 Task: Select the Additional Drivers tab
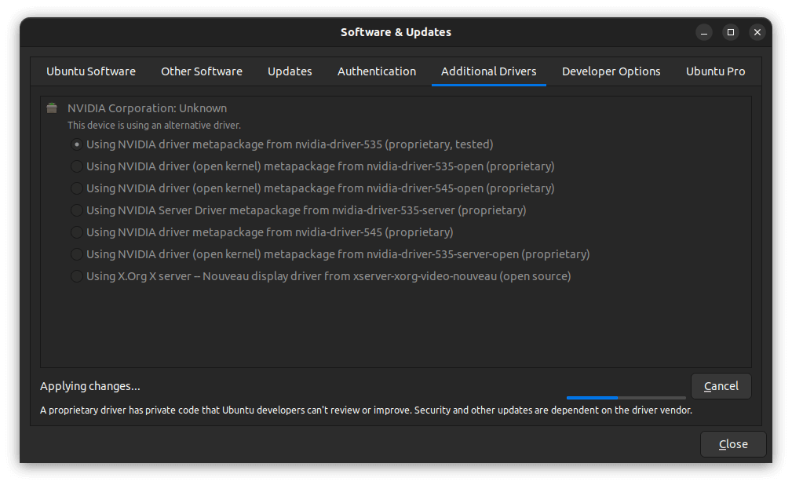[x=488, y=71]
